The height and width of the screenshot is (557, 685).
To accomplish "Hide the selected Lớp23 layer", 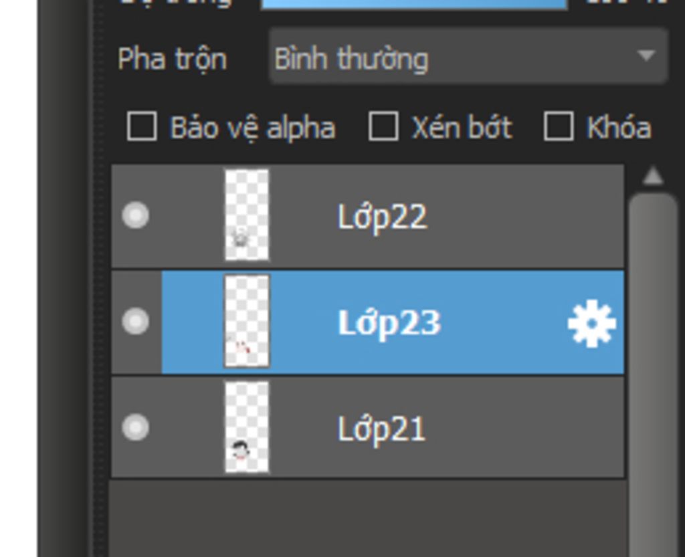I will pyautogui.click(x=136, y=322).
